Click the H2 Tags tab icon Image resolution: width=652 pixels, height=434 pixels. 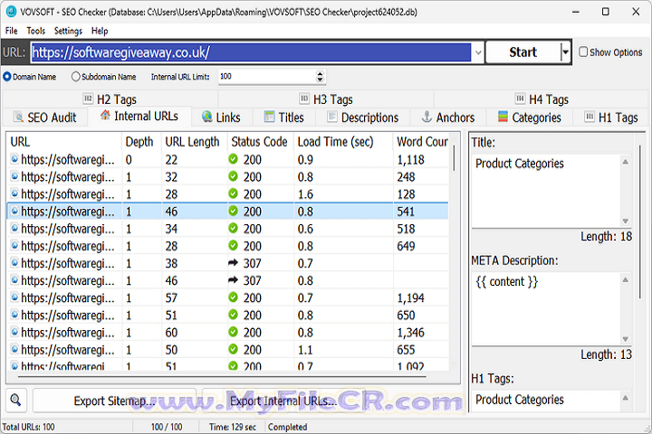(88, 99)
